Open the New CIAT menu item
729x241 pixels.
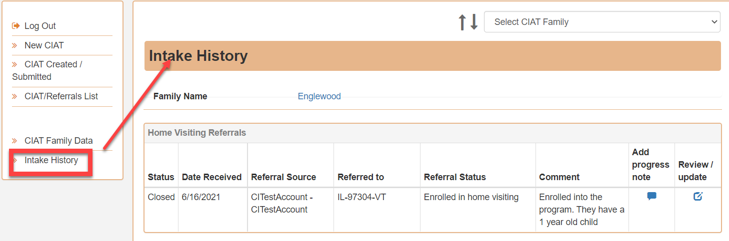point(44,45)
